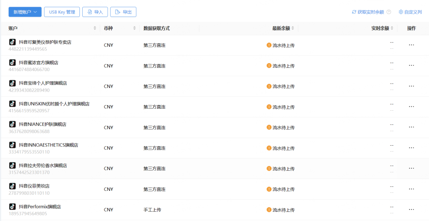Click the 导出 export button
Viewport: 429px width, 221px height.
click(x=123, y=12)
